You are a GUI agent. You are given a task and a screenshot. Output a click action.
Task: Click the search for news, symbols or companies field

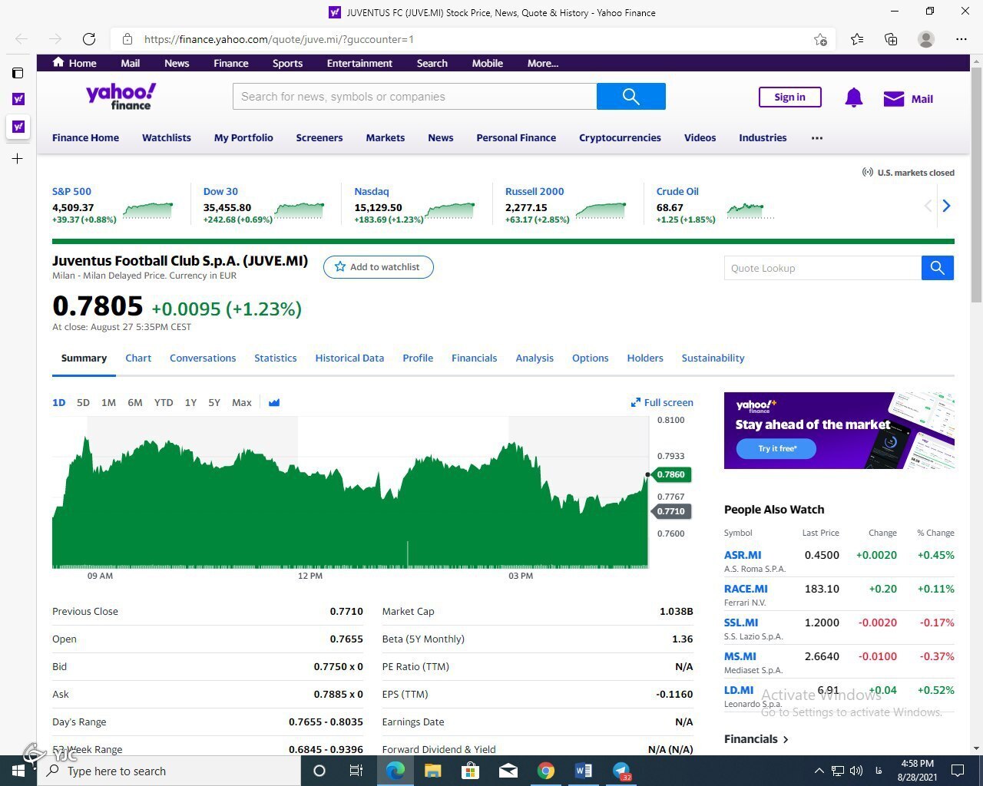coord(415,97)
